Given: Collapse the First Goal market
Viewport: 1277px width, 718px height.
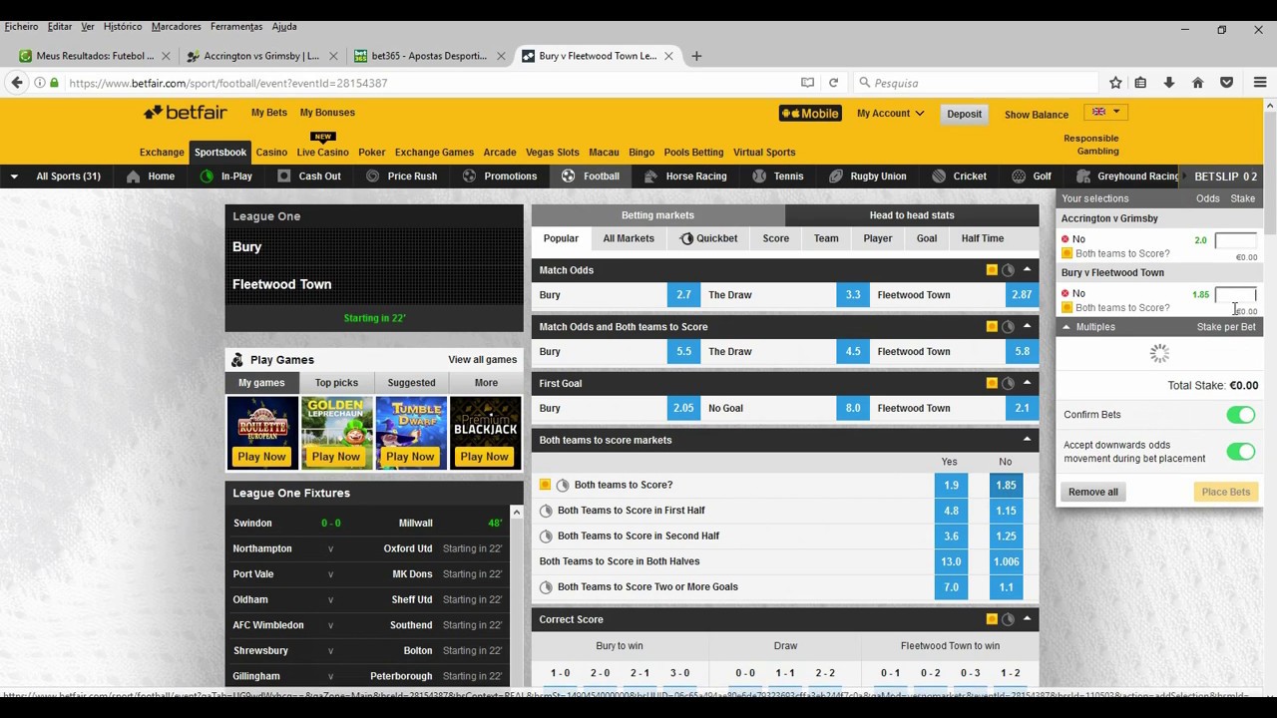Looking at the screenshot, I should 1027,383.
